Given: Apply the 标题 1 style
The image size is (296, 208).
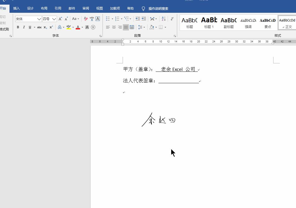Looking at the screenshot, I should click(x=209, y=22).
